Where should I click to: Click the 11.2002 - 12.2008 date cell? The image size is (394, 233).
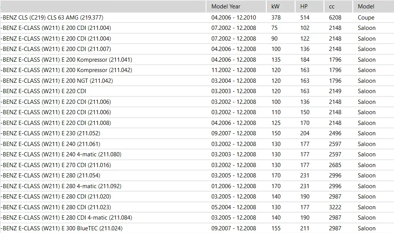pyautogui.click(x=234, y=70)
